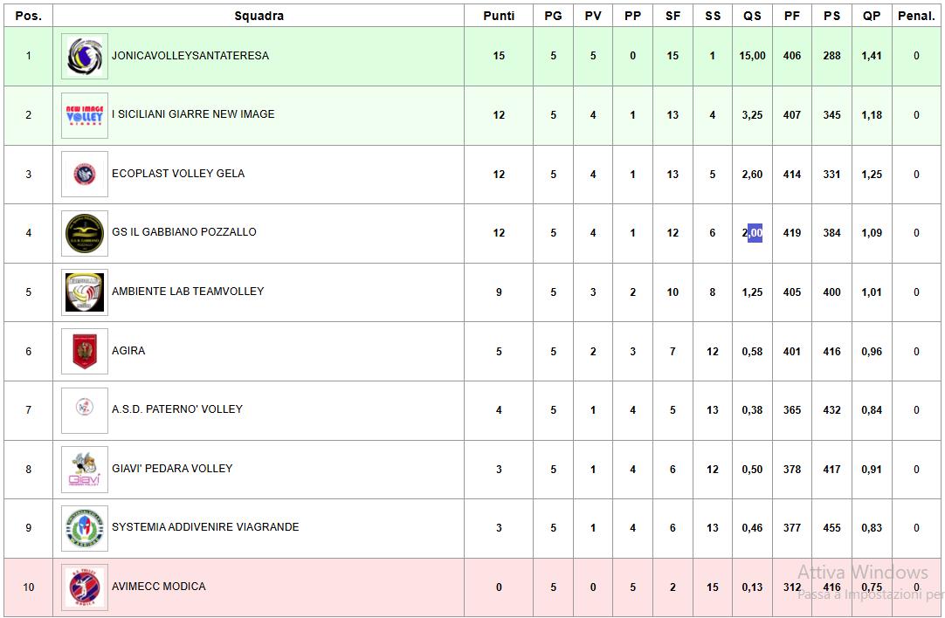The height and width of the screenshot is (618, 945).
Task: Click the Squadra column header
Action: coord(259,16)
